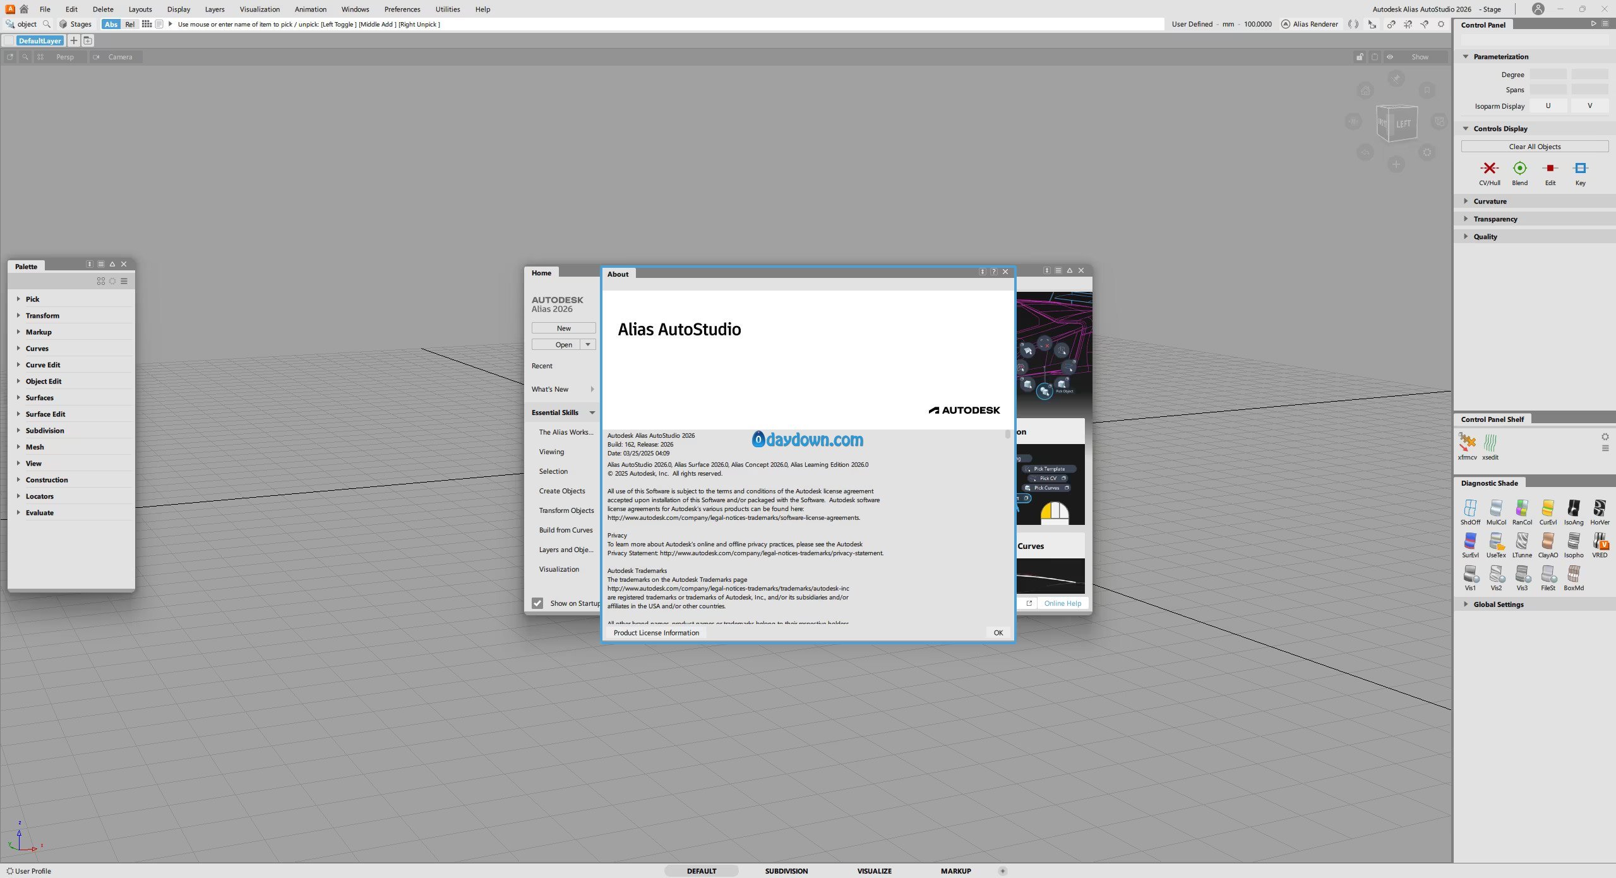Click the LEFT face of ViewCube
The height and width of the screenshot is (878, 1616).
tap(1403, 124)
